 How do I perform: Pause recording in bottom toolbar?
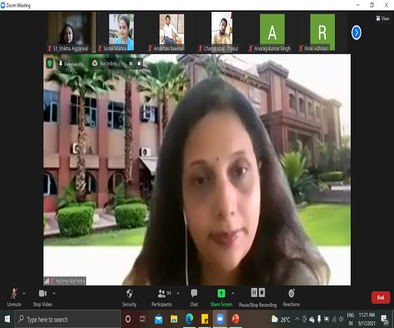[x=254, y=293]
